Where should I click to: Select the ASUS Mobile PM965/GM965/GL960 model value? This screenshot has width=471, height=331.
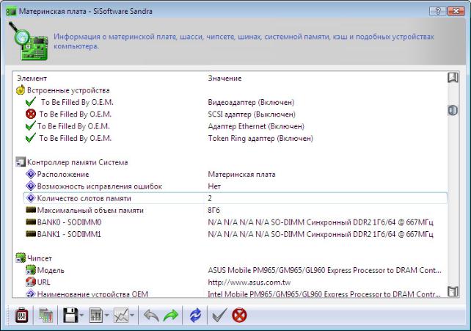pyautogui.click(x=325, y=270)
